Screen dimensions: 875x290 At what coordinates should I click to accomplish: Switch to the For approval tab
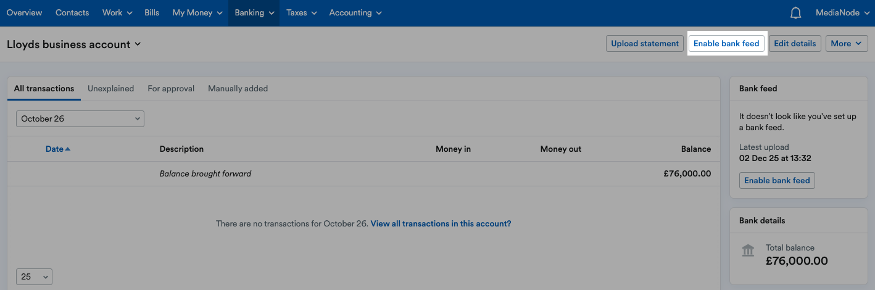pos(171,89)
